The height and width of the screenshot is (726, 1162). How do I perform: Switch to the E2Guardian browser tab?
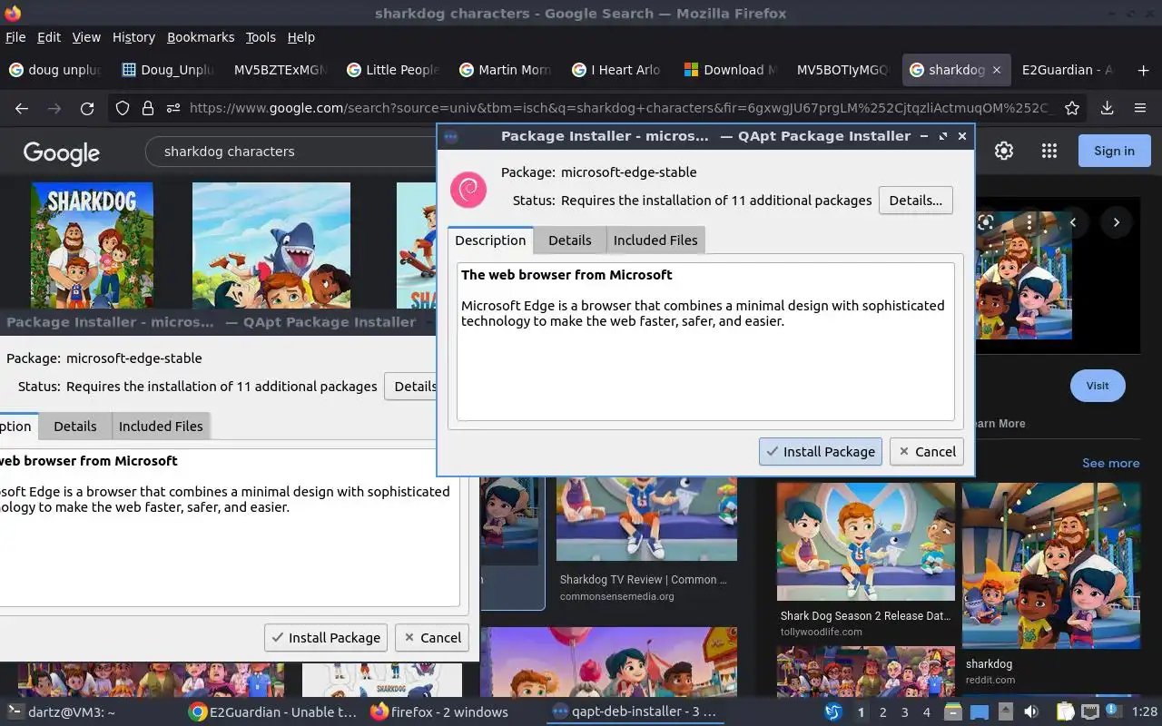pos(1067,70)
